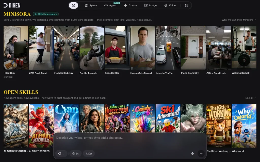Image resolution: width=260 pixels, height=162 pixels.
Task: Open the Walking Barbell video thumbnail
Action: (244, 48)
